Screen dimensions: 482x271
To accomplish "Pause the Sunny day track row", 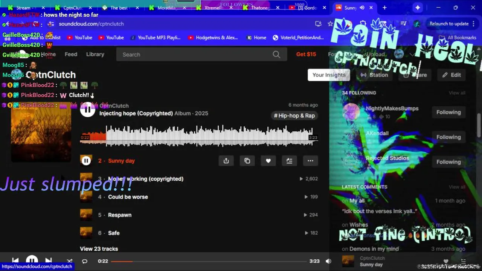I will (86, 161).
